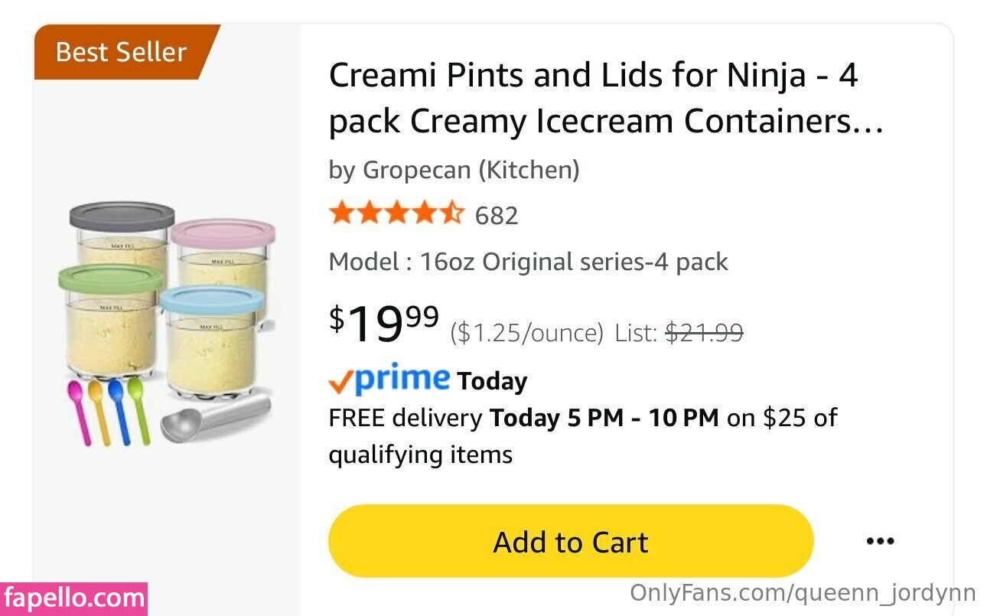Open the 682 reviews count

coord(497,216)
